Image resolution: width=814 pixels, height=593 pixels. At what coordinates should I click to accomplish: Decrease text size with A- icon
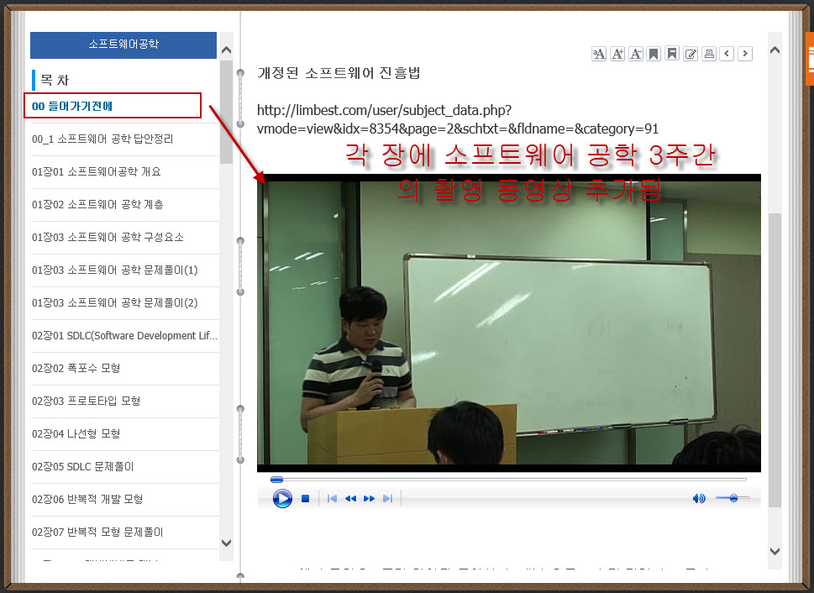point(635,54)
